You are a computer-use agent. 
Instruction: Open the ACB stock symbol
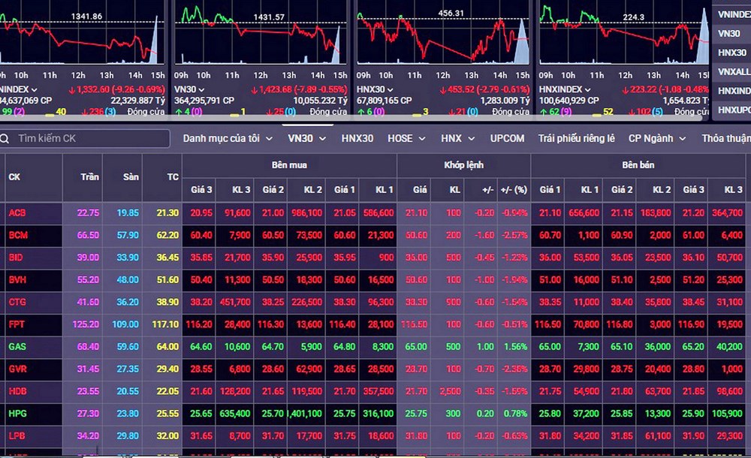point(17,212)
